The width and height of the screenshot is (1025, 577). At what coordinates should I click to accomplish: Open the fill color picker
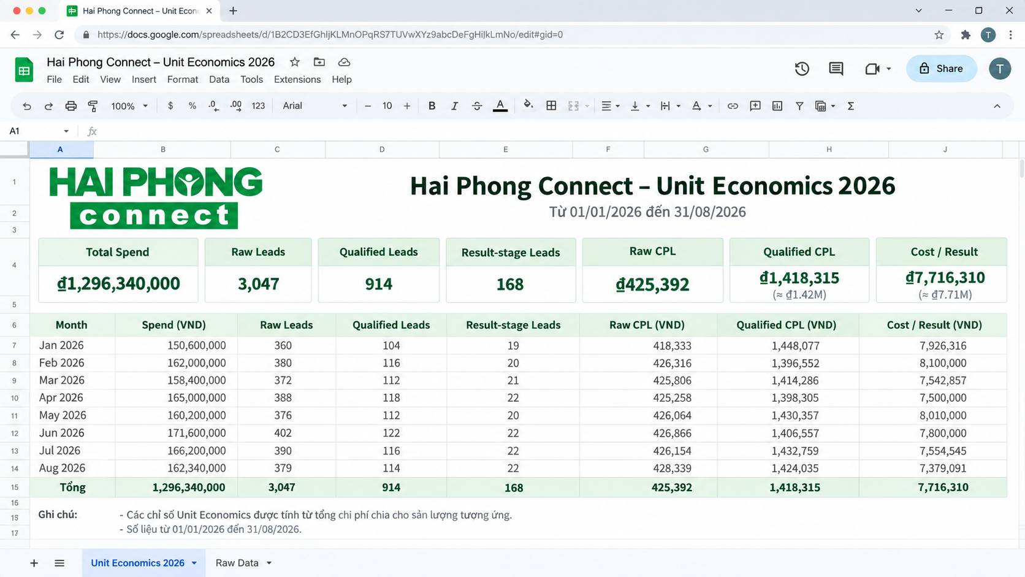(x=528, y=105)
